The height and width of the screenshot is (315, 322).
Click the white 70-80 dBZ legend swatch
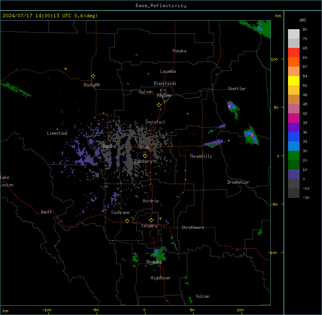pyautogui.click(x=294, y=34)
